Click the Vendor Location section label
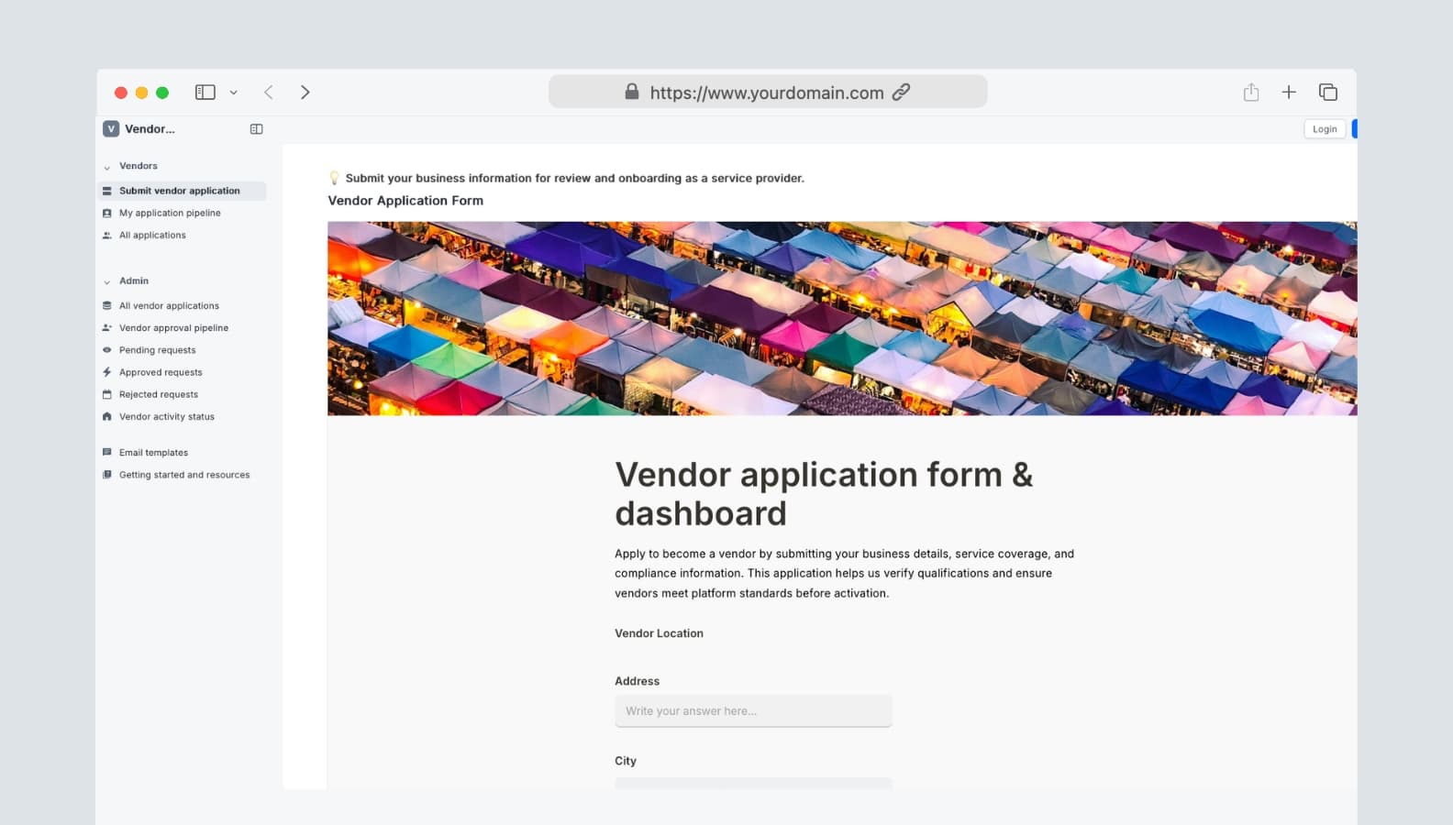1453x825 pixels. click(x=659, y=633)
